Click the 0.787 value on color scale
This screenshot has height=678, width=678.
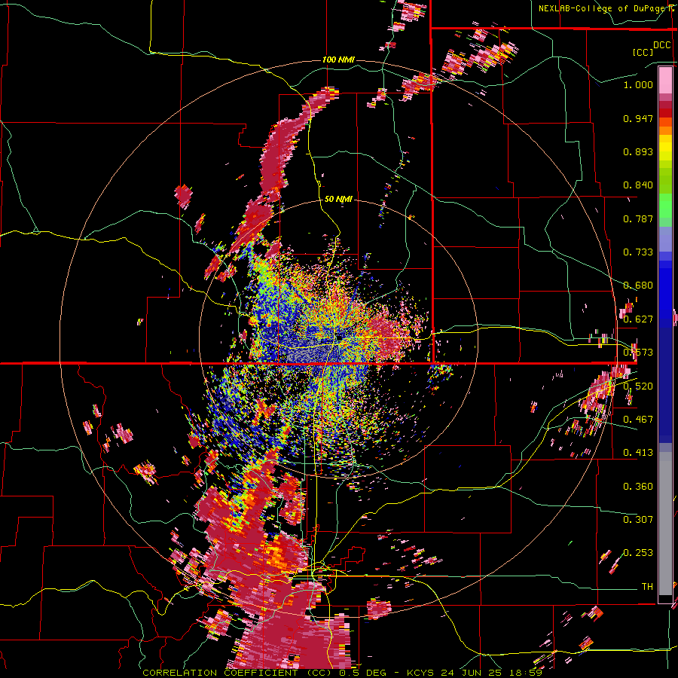[x=638, y=218]
